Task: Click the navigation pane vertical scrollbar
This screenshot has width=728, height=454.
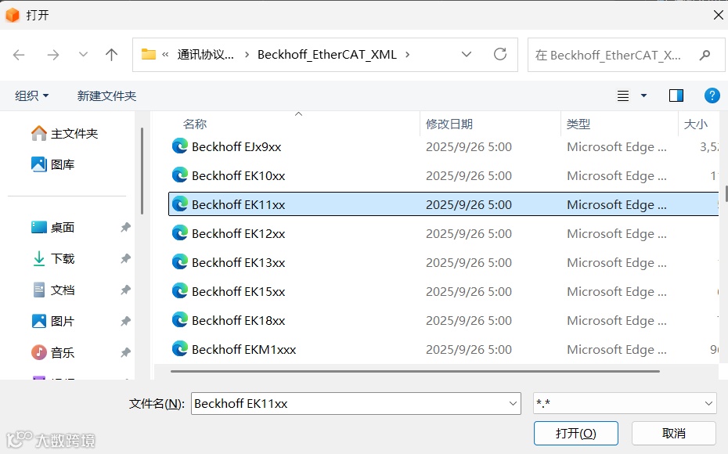Action: coord(142,171)
